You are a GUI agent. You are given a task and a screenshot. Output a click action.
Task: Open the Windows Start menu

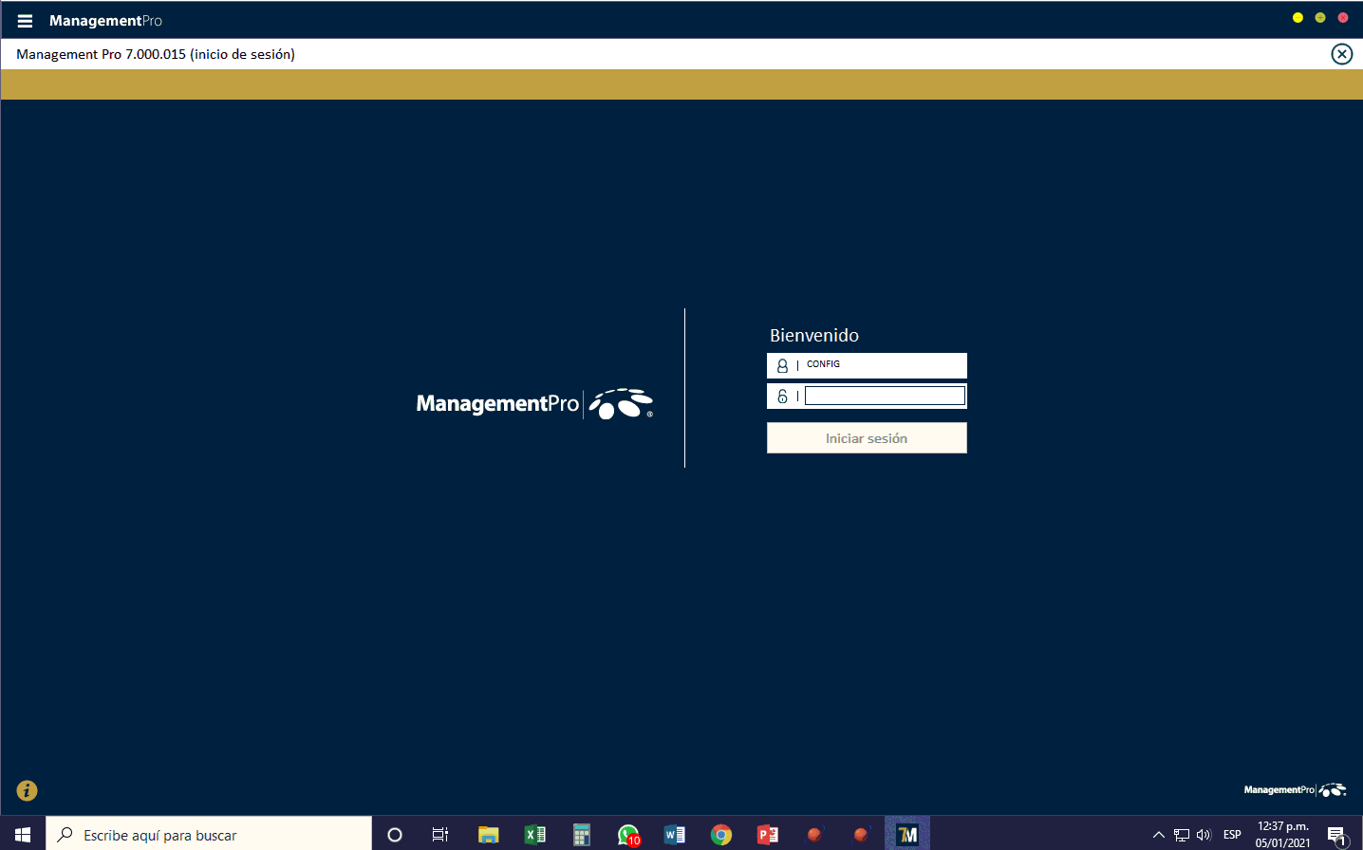tap(23, 834)
